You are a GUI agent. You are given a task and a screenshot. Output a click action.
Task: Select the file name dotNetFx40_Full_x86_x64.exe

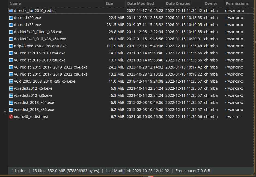[x=40, y=39]
